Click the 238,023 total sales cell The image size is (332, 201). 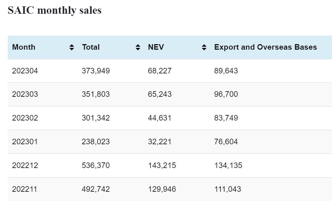click(x=96, y=142)
